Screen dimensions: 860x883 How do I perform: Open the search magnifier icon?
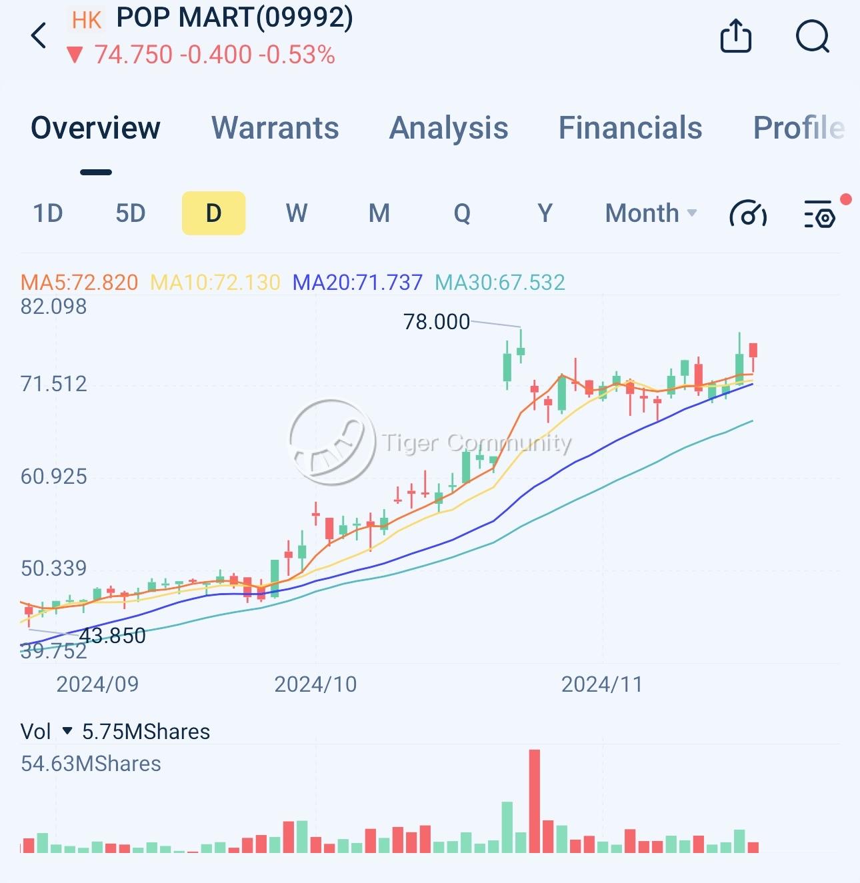(813, 36)
